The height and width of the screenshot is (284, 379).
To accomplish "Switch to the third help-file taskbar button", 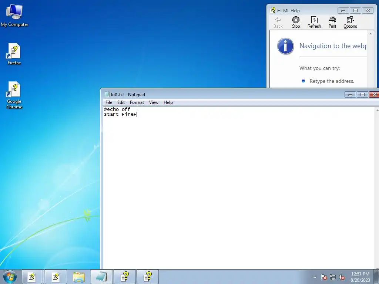I will [x=125, y=277].
